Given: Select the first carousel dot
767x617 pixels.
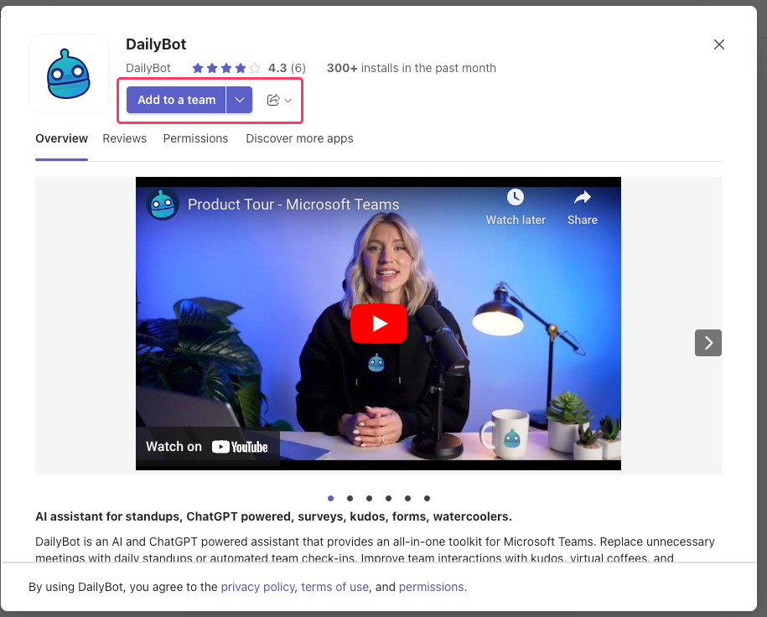Looking at the screenshot, I should [330, 498].
